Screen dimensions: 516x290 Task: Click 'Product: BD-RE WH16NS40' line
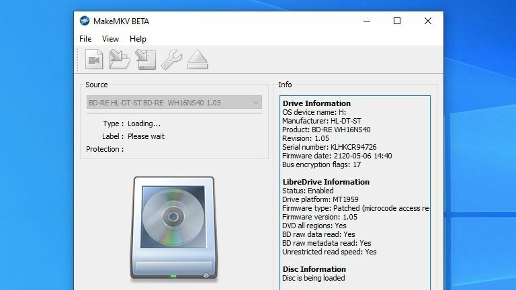[326, 130]
